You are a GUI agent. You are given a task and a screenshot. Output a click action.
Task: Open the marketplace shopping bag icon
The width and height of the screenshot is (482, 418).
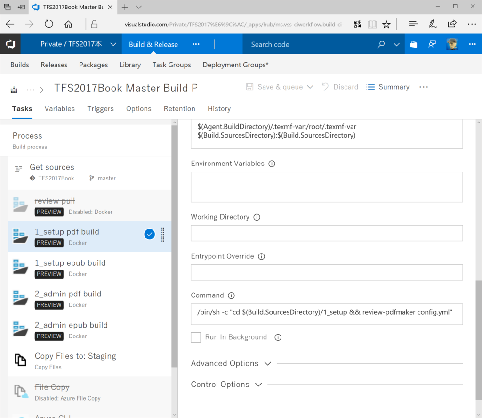pyautogui.click(x=413, y=44)
